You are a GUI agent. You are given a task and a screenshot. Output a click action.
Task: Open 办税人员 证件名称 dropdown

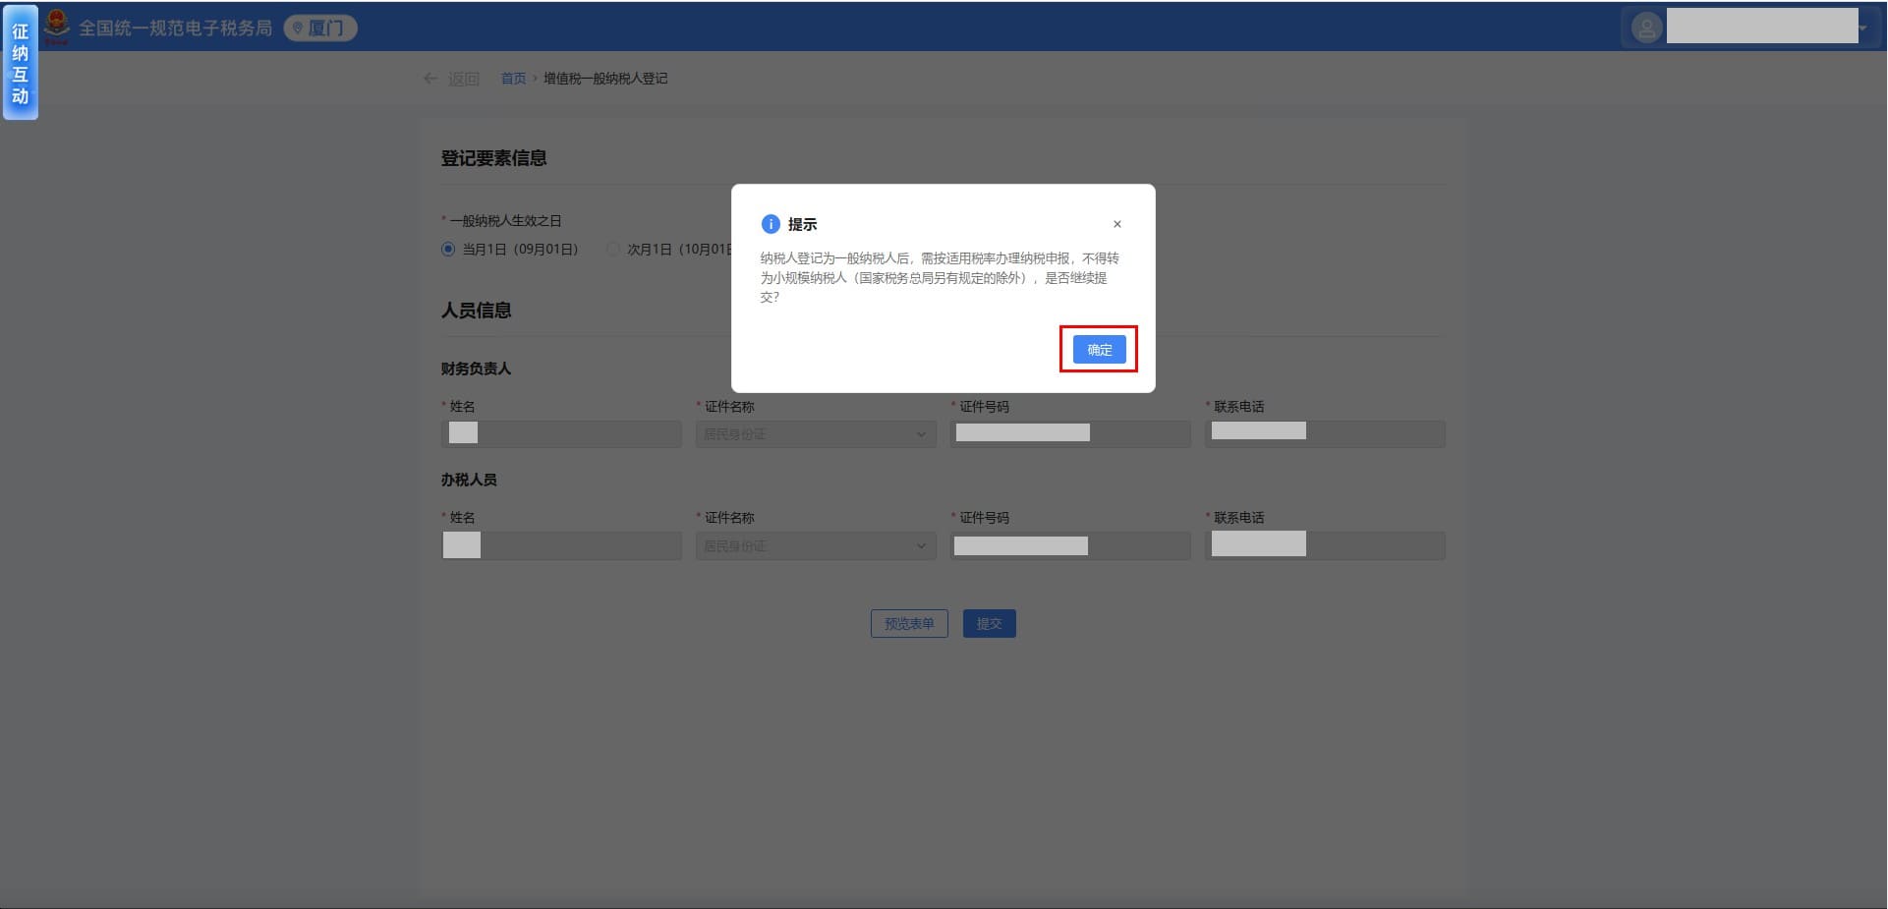coord(816,546)
